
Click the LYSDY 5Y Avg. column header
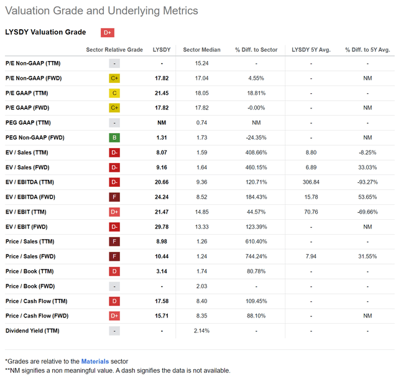click(311, 50)
